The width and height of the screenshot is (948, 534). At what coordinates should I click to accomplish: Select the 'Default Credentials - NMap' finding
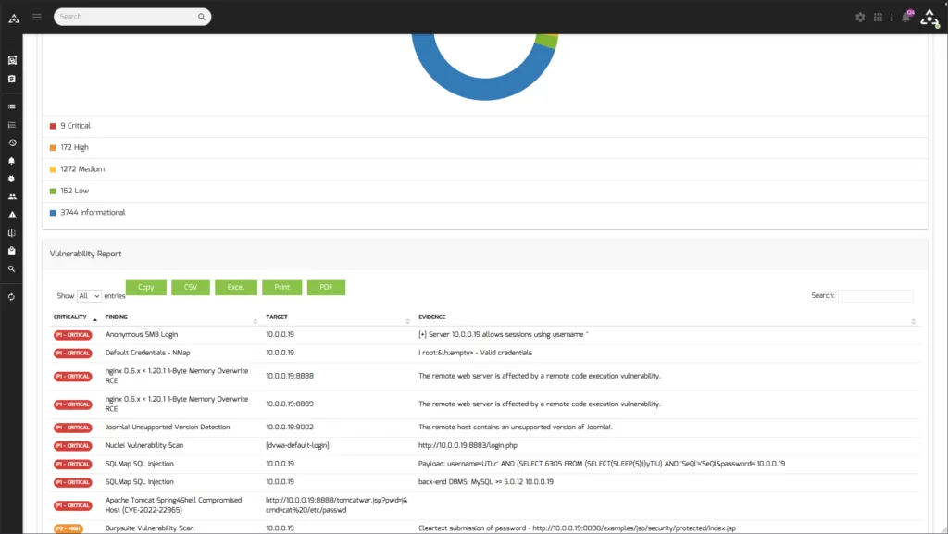[147, 353]
